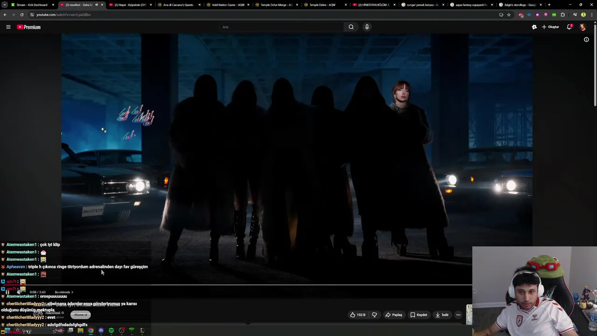Viewport: 597px width, 336px height.
Task: Click the Apheaven chat message
Action: (x=75, y=267)
